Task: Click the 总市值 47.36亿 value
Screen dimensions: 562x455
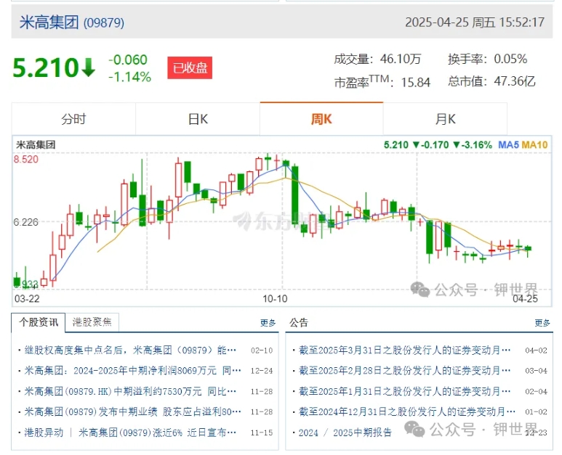Action: [515, 81]
